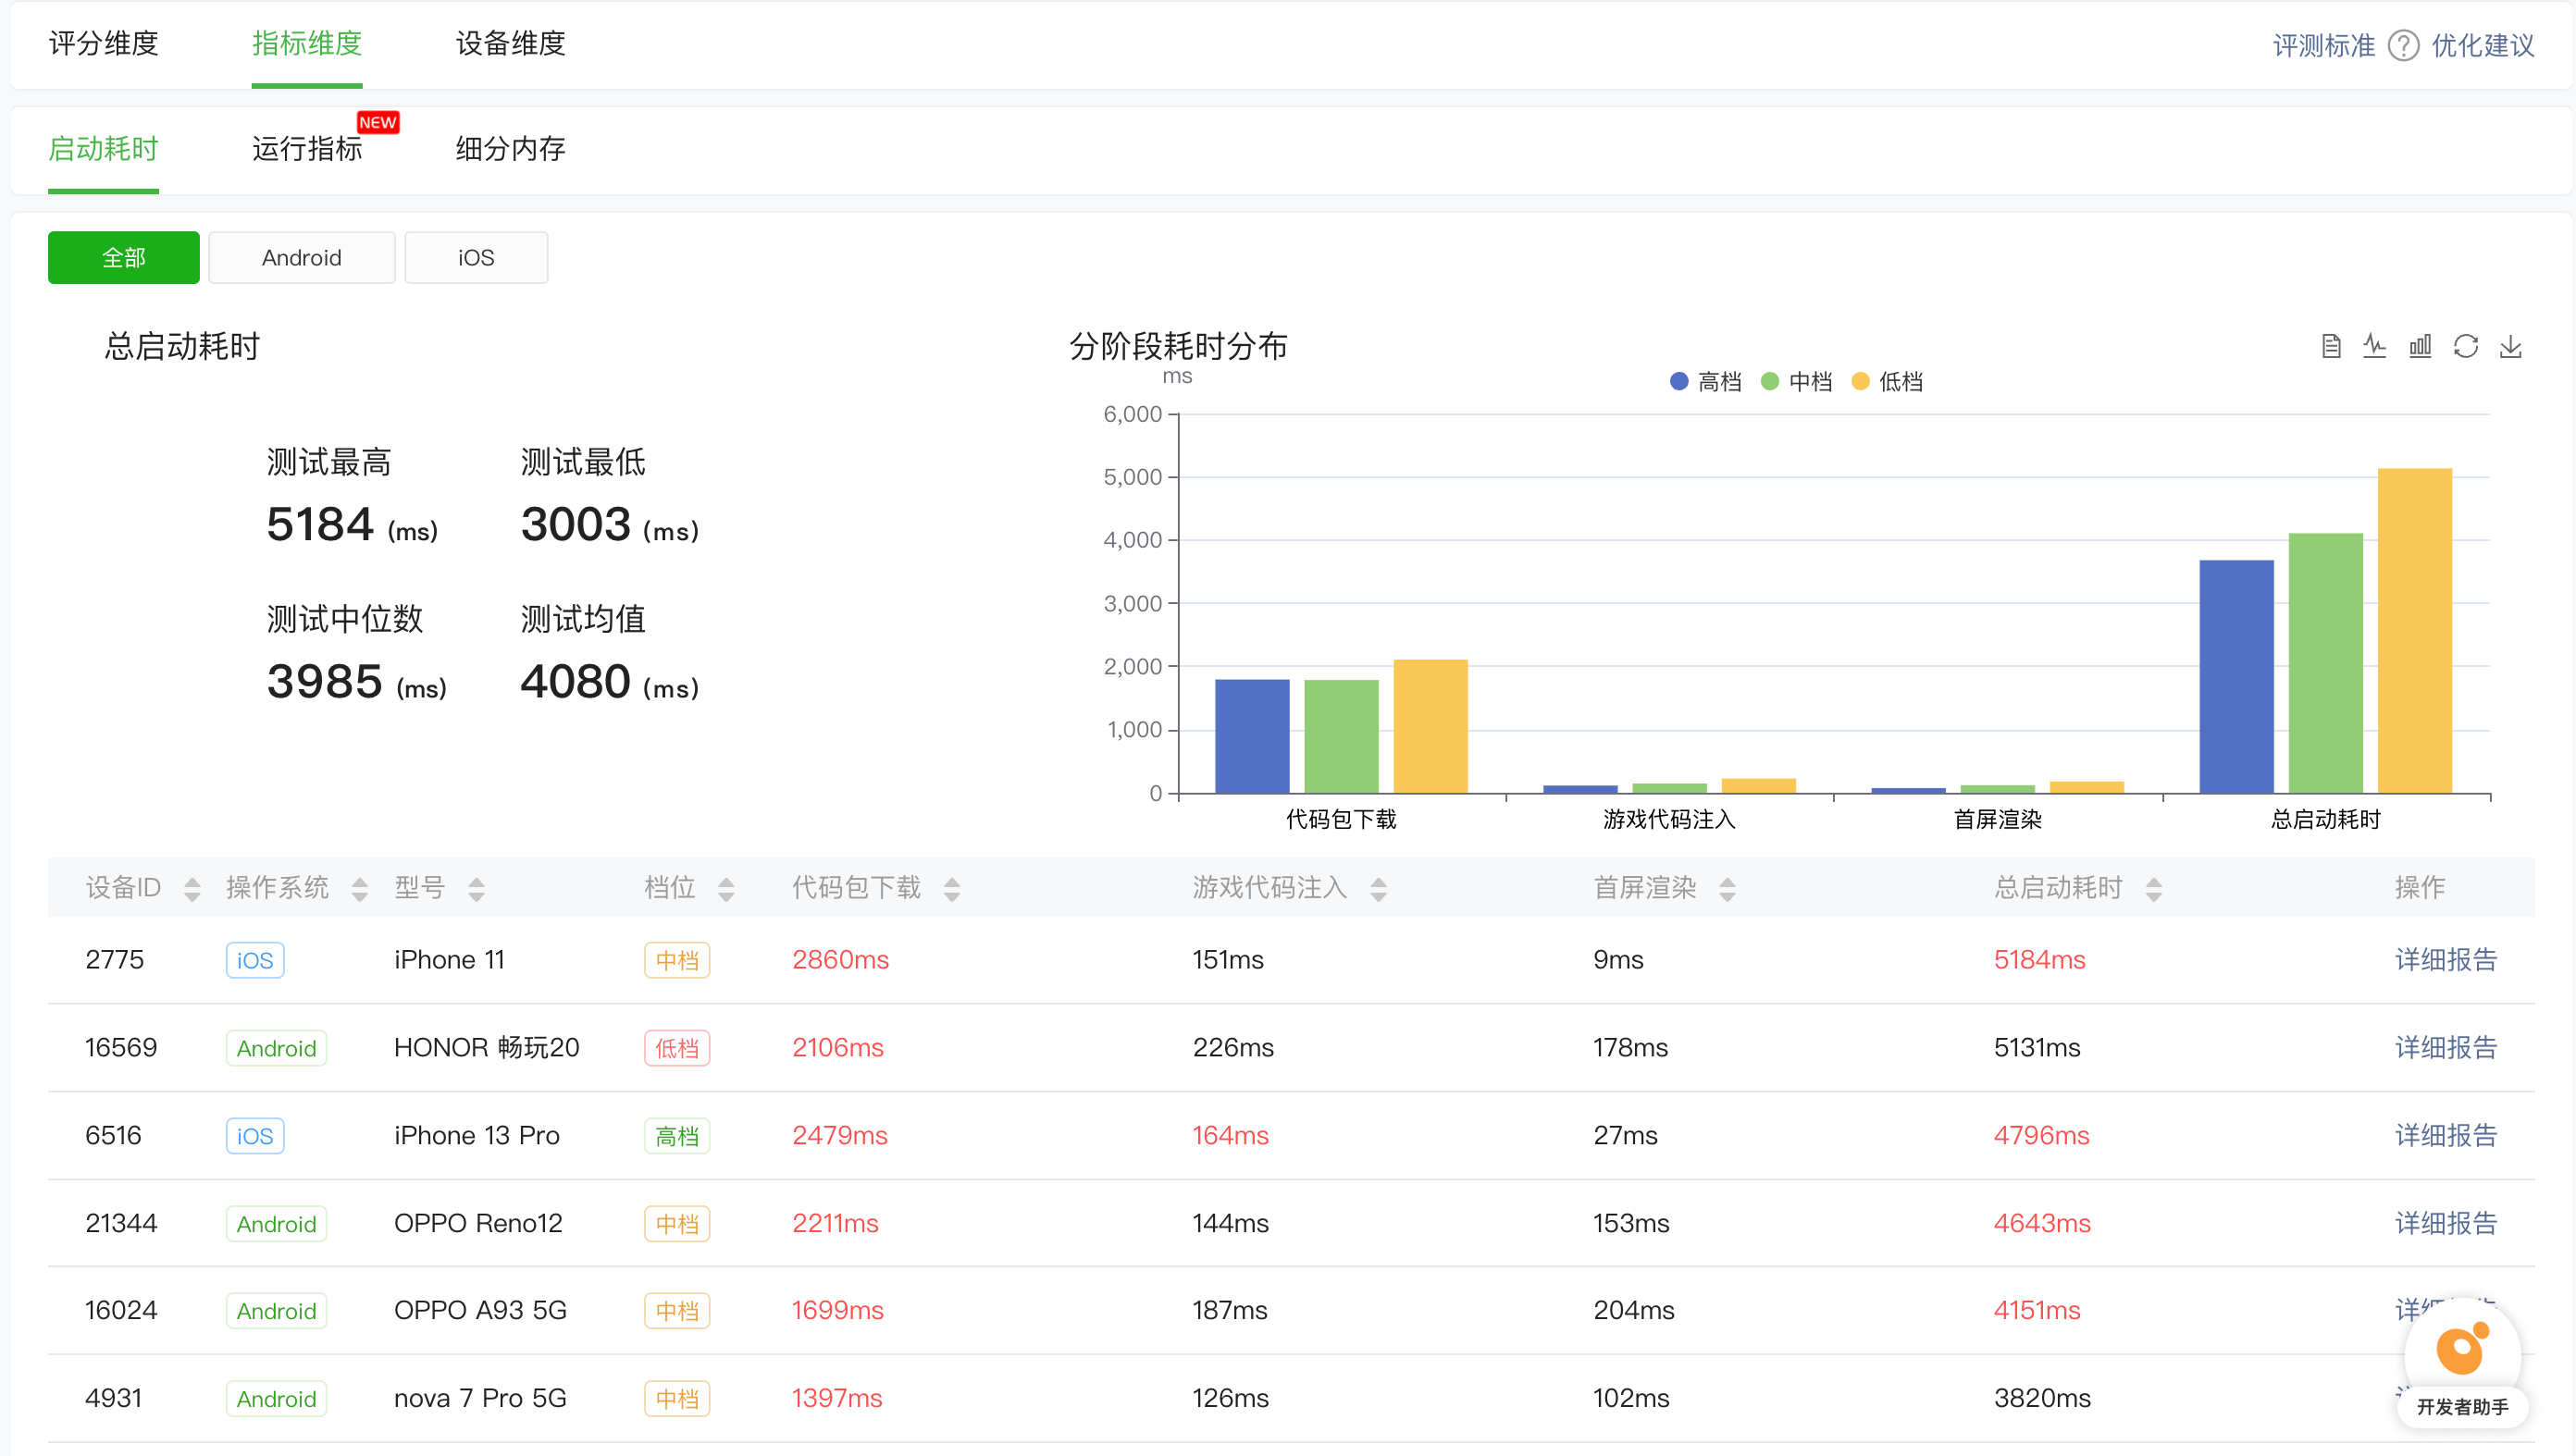
Task: Toggle 中档 legend series in chart
Action: pyautogui.click(x=1796, y=381)
